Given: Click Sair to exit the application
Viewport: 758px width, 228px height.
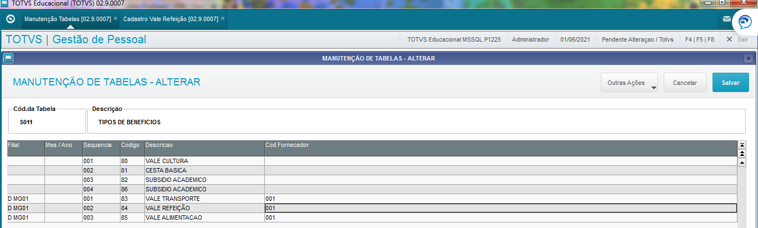Looking at the screenshot, I should tap(737, 39).
